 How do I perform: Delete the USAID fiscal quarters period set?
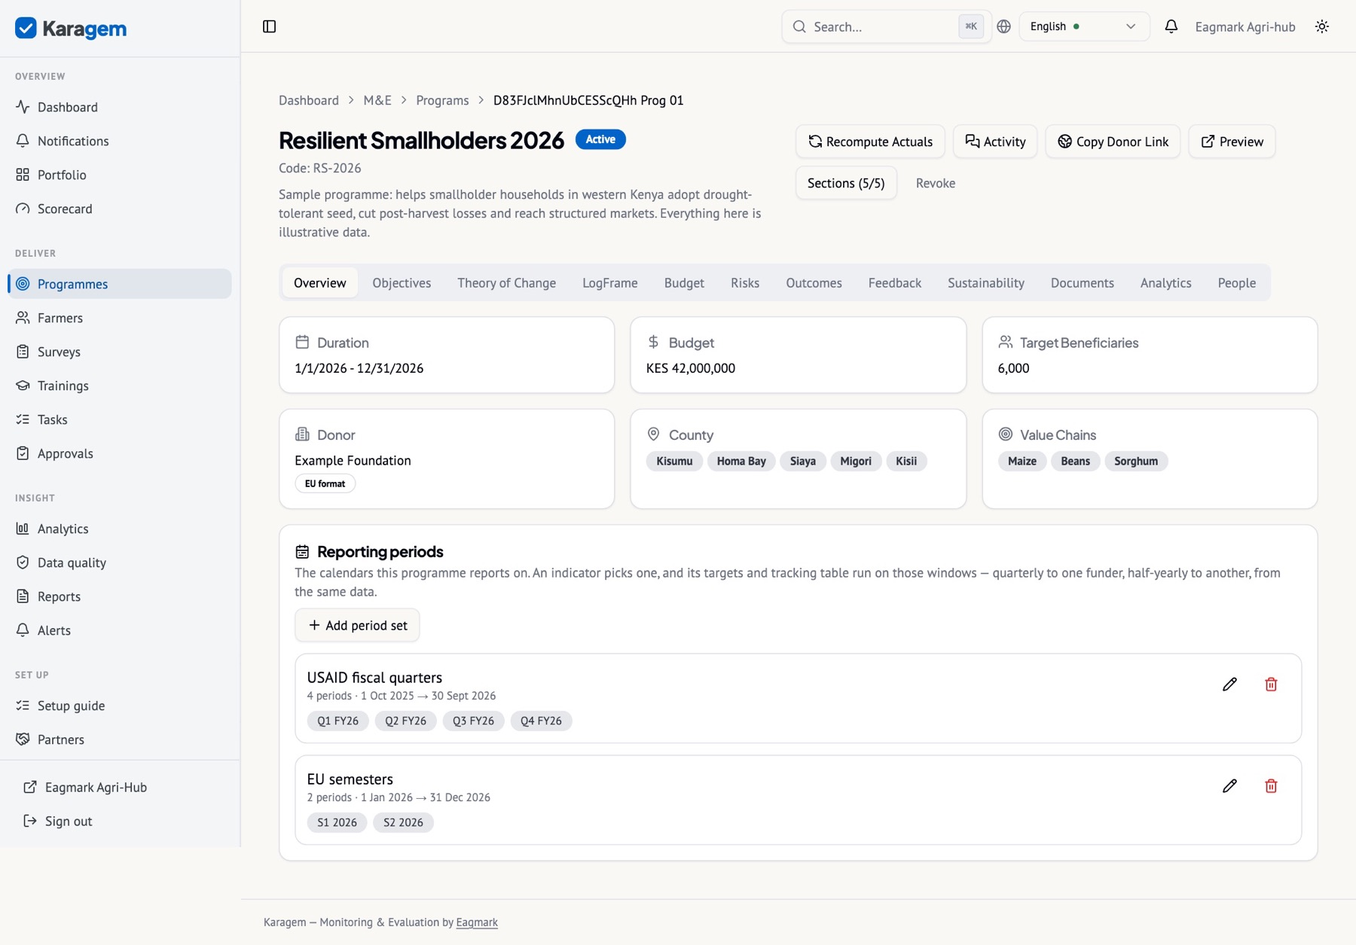click(x=1271, y=684)
